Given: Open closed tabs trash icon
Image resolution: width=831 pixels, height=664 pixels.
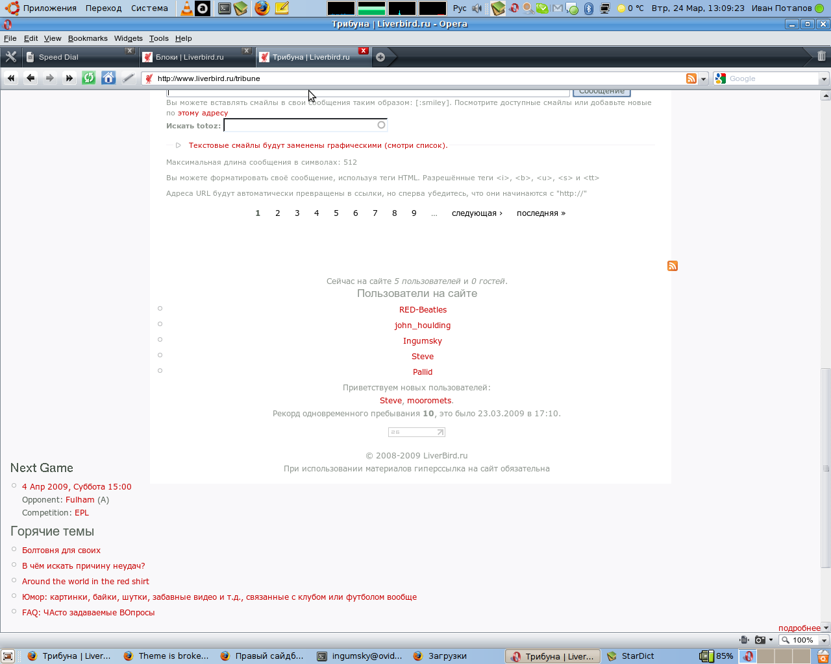Looking at the screenshot, I should pos(821,56).
